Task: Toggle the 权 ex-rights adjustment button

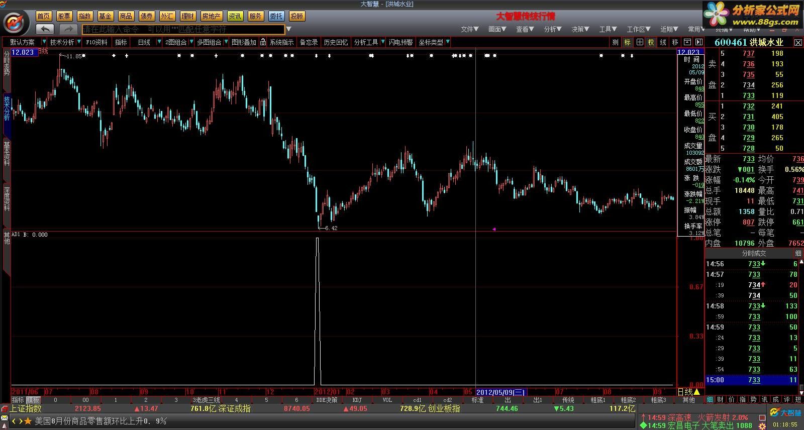Action: [651, 42]
